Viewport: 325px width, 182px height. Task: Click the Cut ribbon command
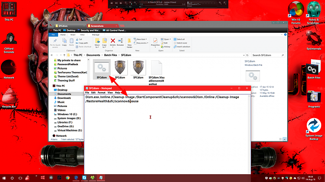79,39
